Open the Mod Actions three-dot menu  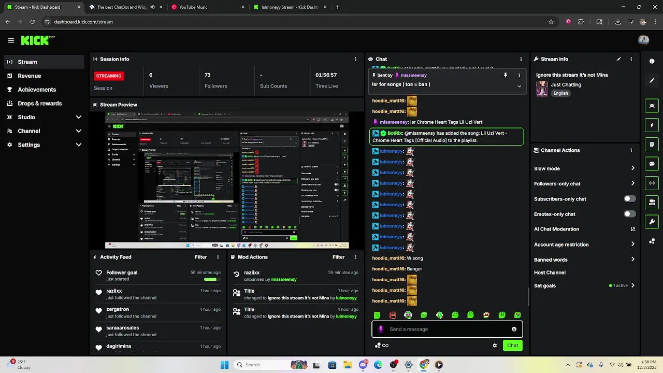click(355, 257)
